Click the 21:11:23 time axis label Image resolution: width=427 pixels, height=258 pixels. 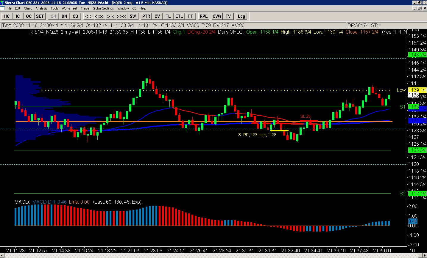(15, 251)
